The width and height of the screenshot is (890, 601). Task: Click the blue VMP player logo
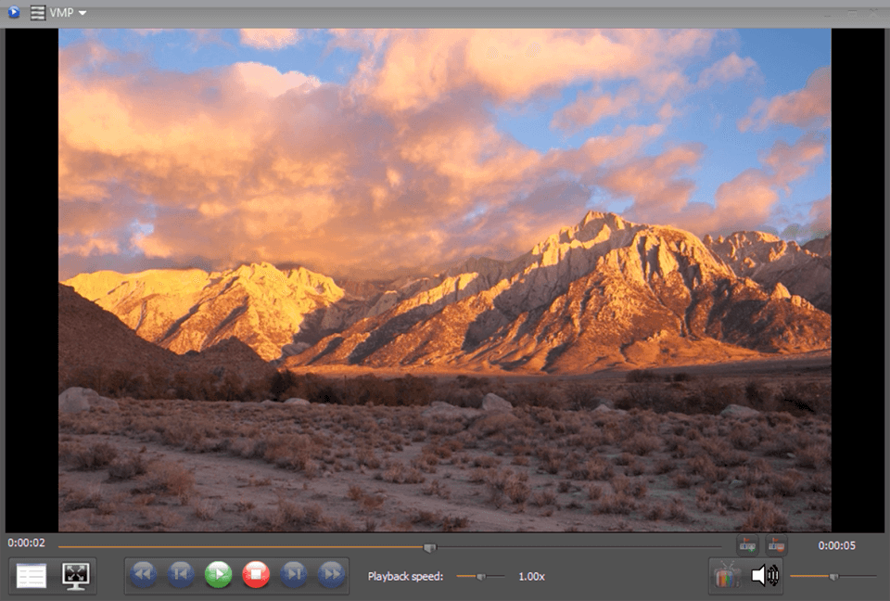[12, 13]
